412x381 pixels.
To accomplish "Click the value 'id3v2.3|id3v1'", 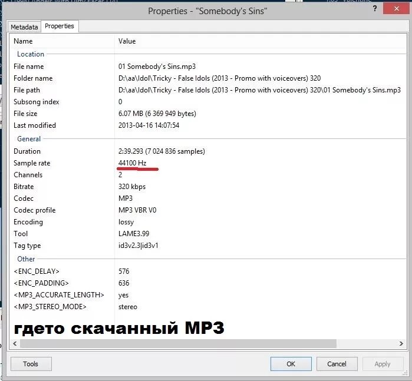I will click(x=138, y=246).
